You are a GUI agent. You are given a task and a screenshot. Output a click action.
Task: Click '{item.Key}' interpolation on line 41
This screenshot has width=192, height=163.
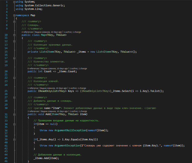click(x=150, y=145)
